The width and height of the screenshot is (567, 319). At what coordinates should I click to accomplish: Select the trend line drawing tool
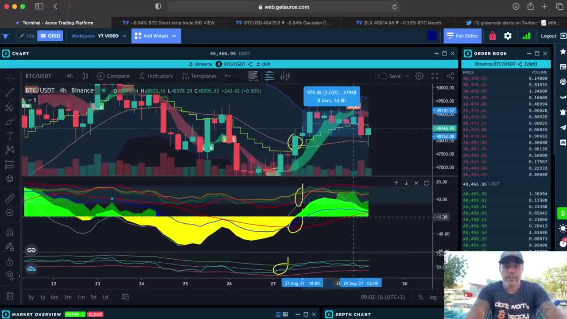[10, 93]
